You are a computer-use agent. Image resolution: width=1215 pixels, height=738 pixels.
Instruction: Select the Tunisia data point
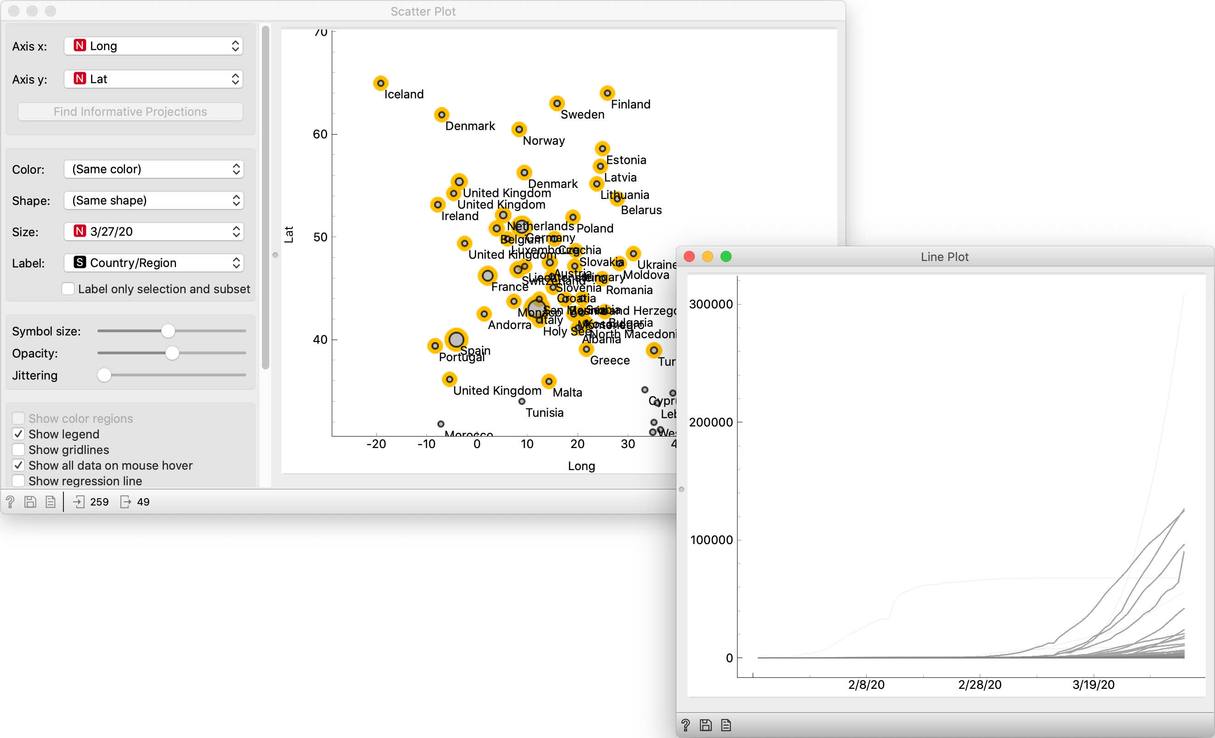pos(522,401)
